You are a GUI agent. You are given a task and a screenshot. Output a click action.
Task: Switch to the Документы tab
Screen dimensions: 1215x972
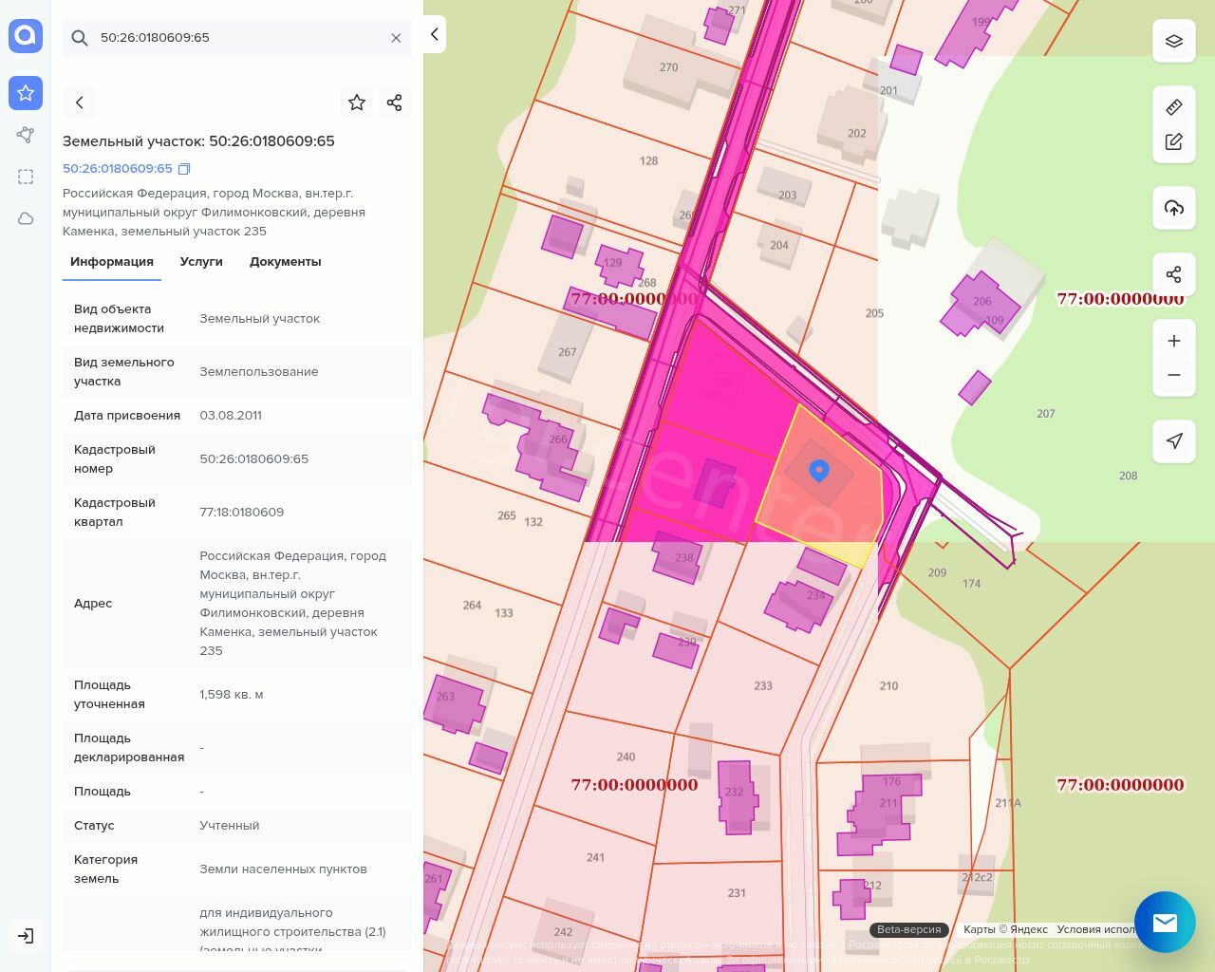pyautogui.click(x=285, y=262)
